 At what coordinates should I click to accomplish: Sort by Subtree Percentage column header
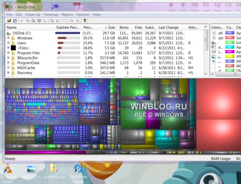68,27
